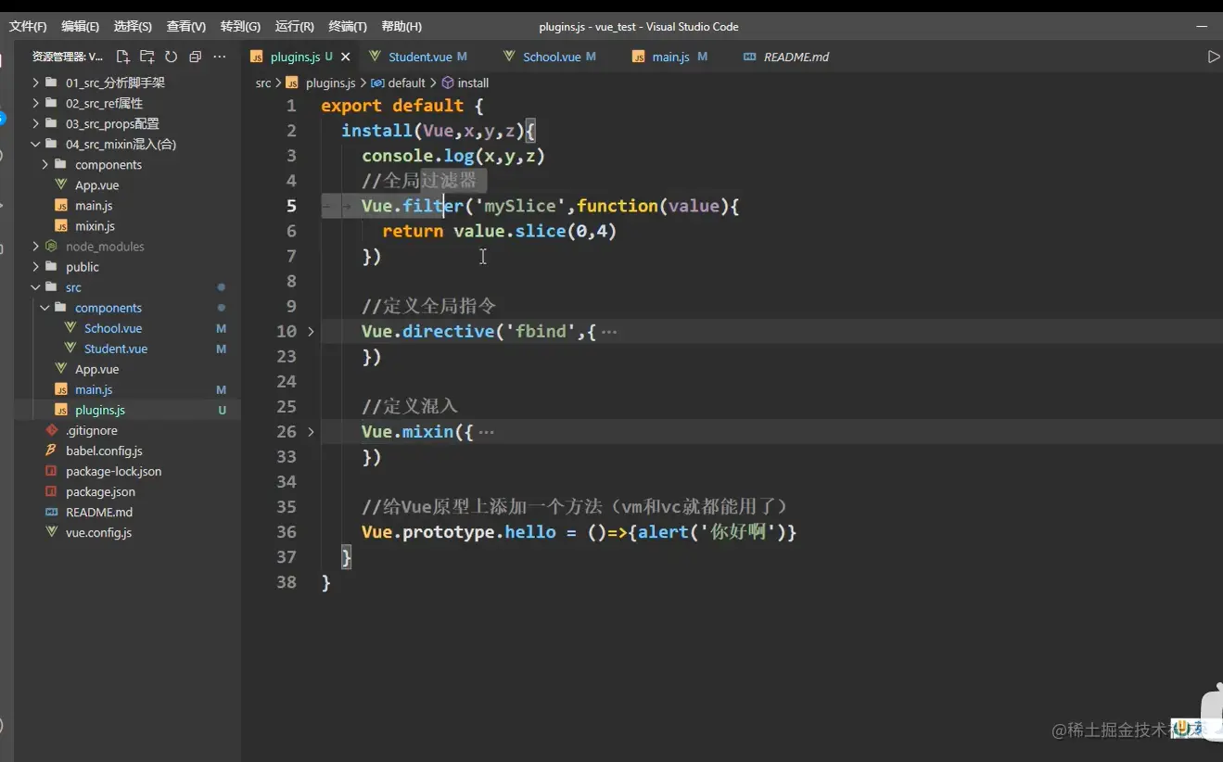Open School.vue in the explorer
The width and height of the screenshot is (1223, 762).
click(x=113, y=328)
